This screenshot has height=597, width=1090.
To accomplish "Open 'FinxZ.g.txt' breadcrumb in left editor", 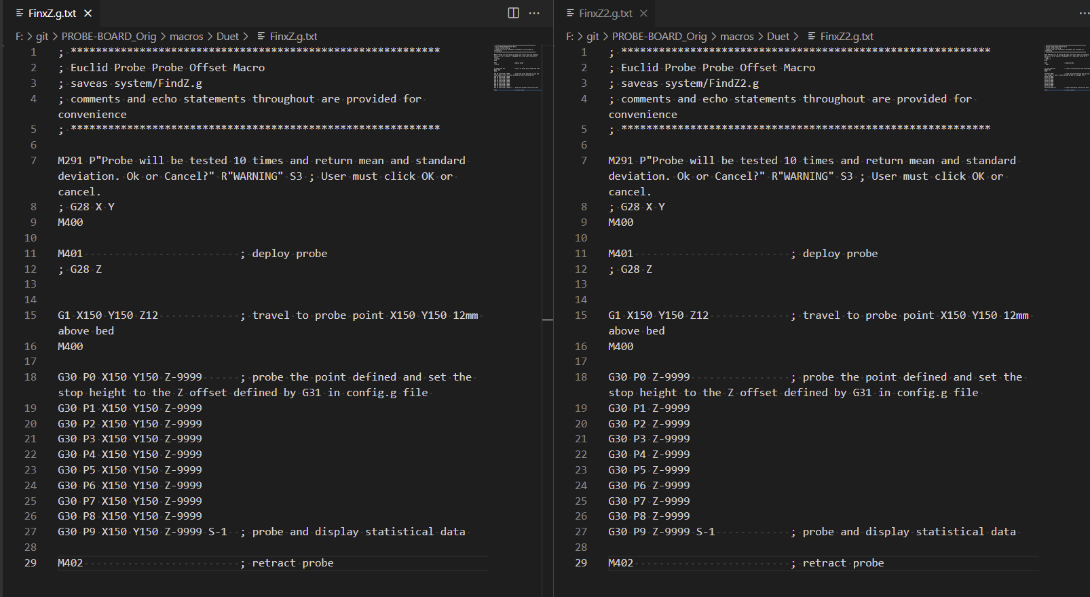I will [293, 36].
